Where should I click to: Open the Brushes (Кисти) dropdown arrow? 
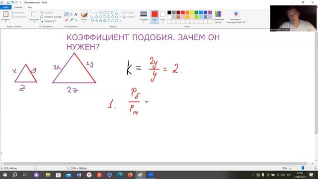[x=84, y=22]
